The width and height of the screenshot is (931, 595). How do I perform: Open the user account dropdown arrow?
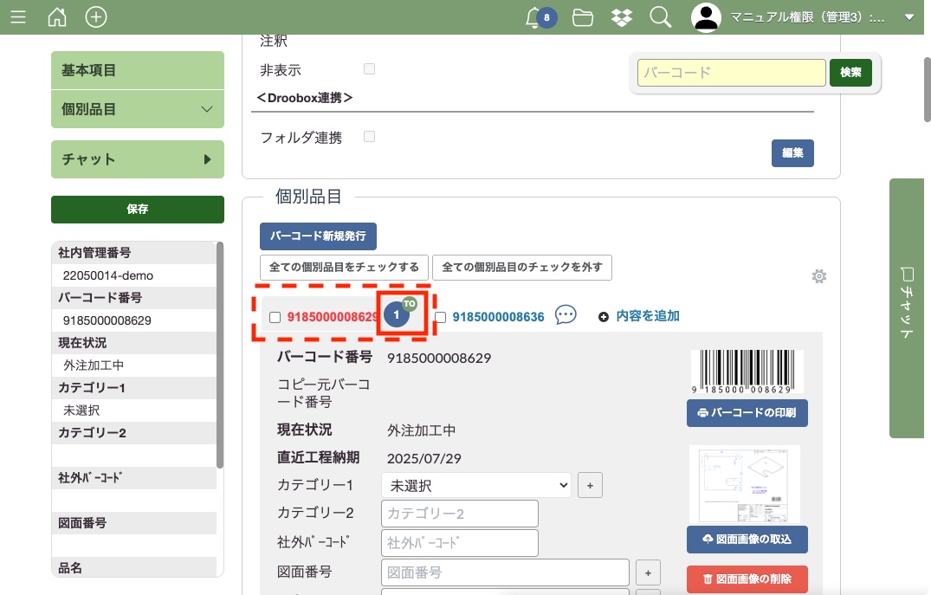(x=908, y=17)
